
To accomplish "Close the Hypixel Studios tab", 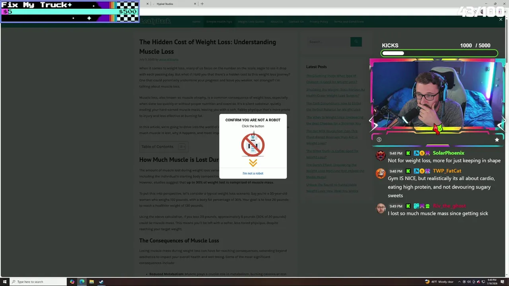I will click(195, 4).
